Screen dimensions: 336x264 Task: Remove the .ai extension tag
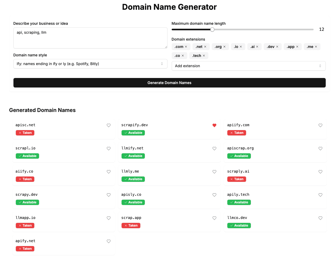pyautogui.click(x=257, y=47)
